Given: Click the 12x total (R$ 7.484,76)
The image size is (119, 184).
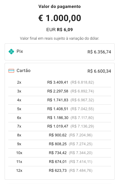Looking at the screenshot, I should coord(81,171).
